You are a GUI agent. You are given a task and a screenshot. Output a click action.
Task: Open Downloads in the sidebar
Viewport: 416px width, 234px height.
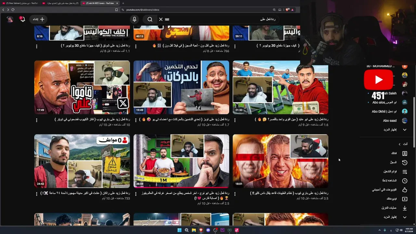(394, 208)
